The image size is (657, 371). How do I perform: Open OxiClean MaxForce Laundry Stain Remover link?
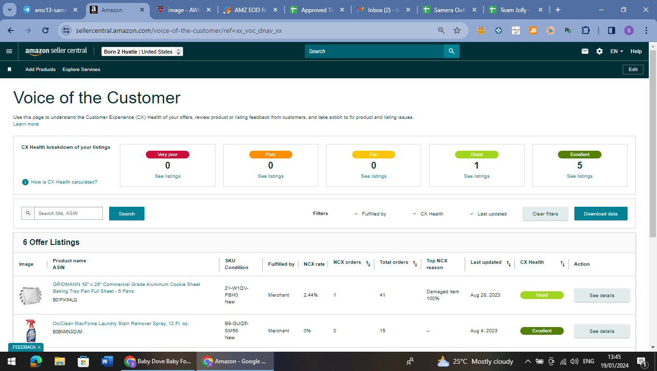tap(121, 324)
